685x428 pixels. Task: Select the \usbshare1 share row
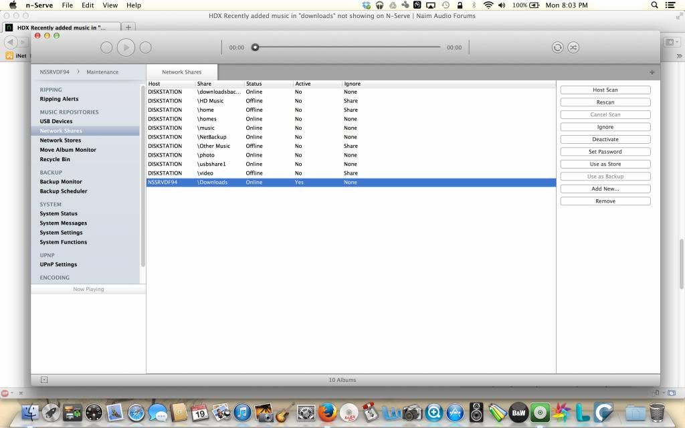351,165
